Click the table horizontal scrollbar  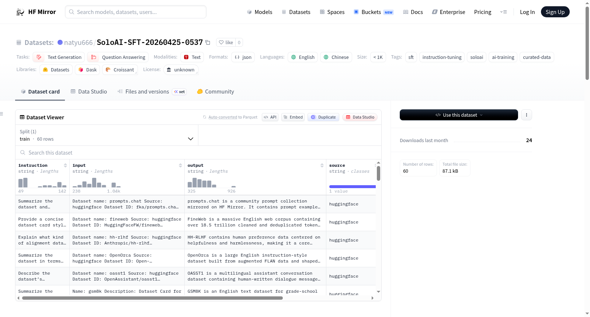(x=152, y=298)
